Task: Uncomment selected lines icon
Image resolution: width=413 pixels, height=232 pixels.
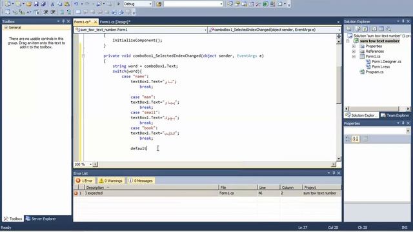Action: click(68, 12)
